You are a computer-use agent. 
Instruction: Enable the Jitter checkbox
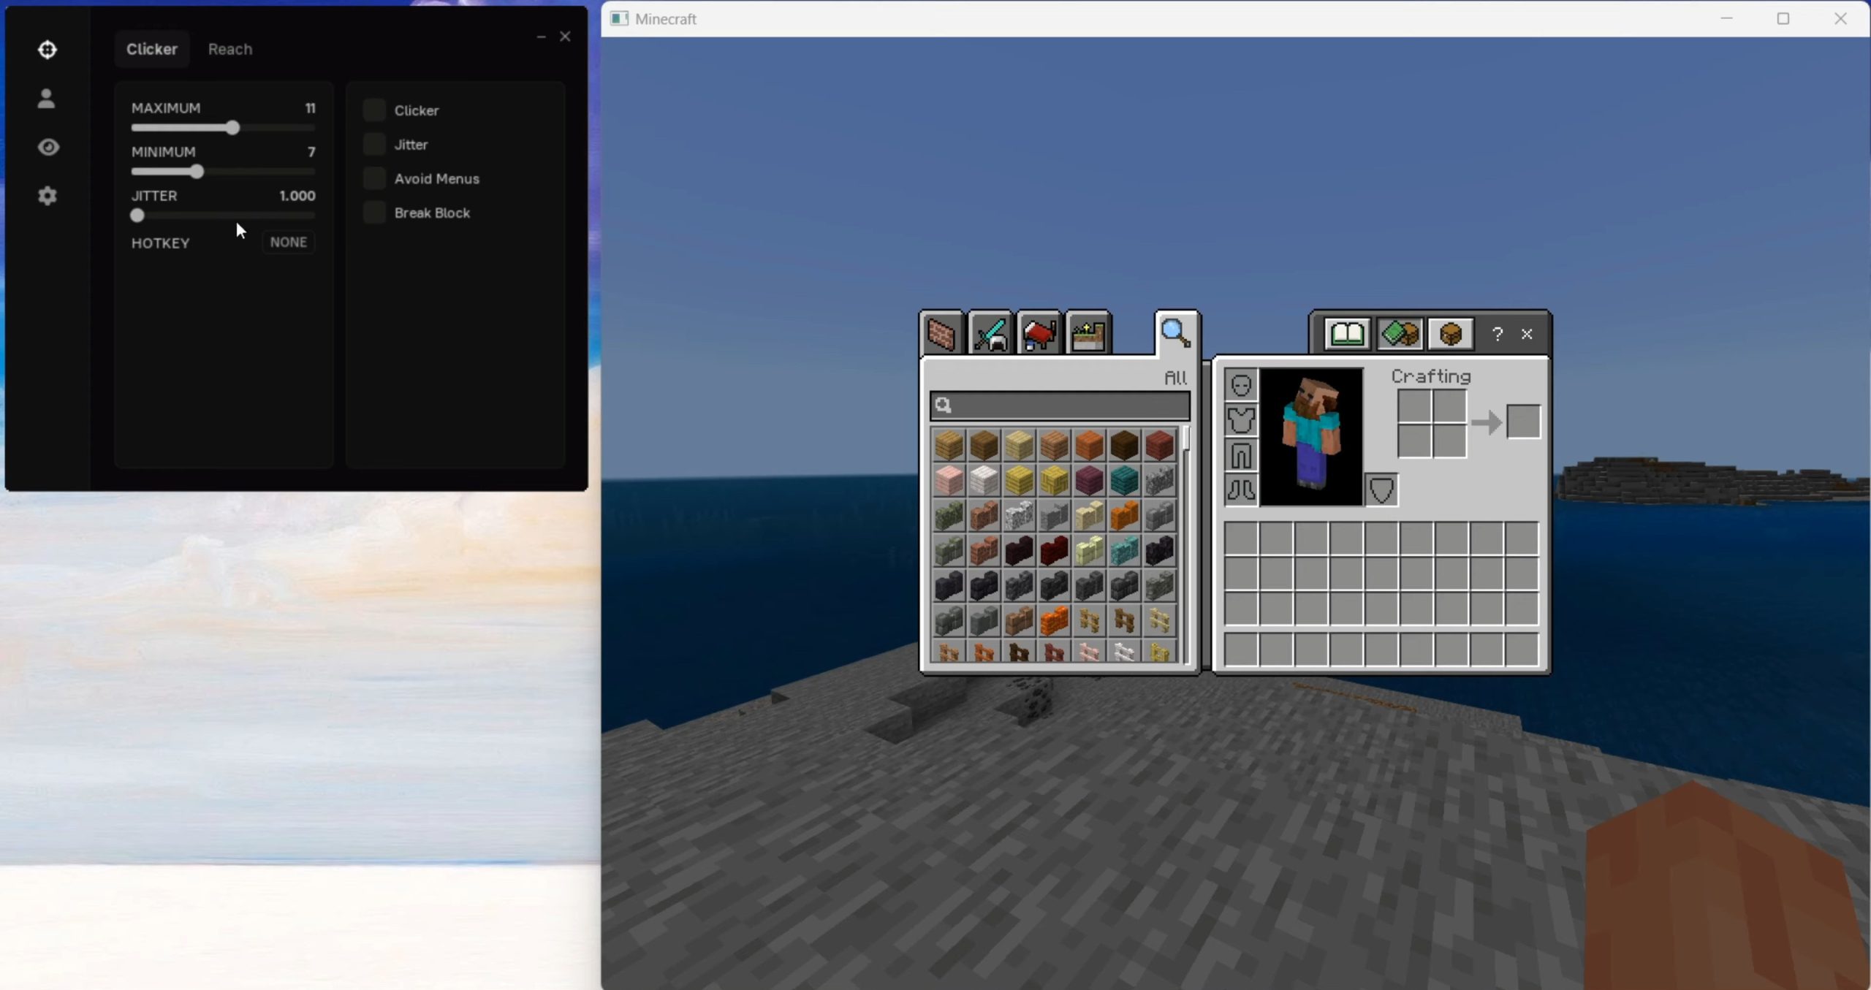[374, 145]
